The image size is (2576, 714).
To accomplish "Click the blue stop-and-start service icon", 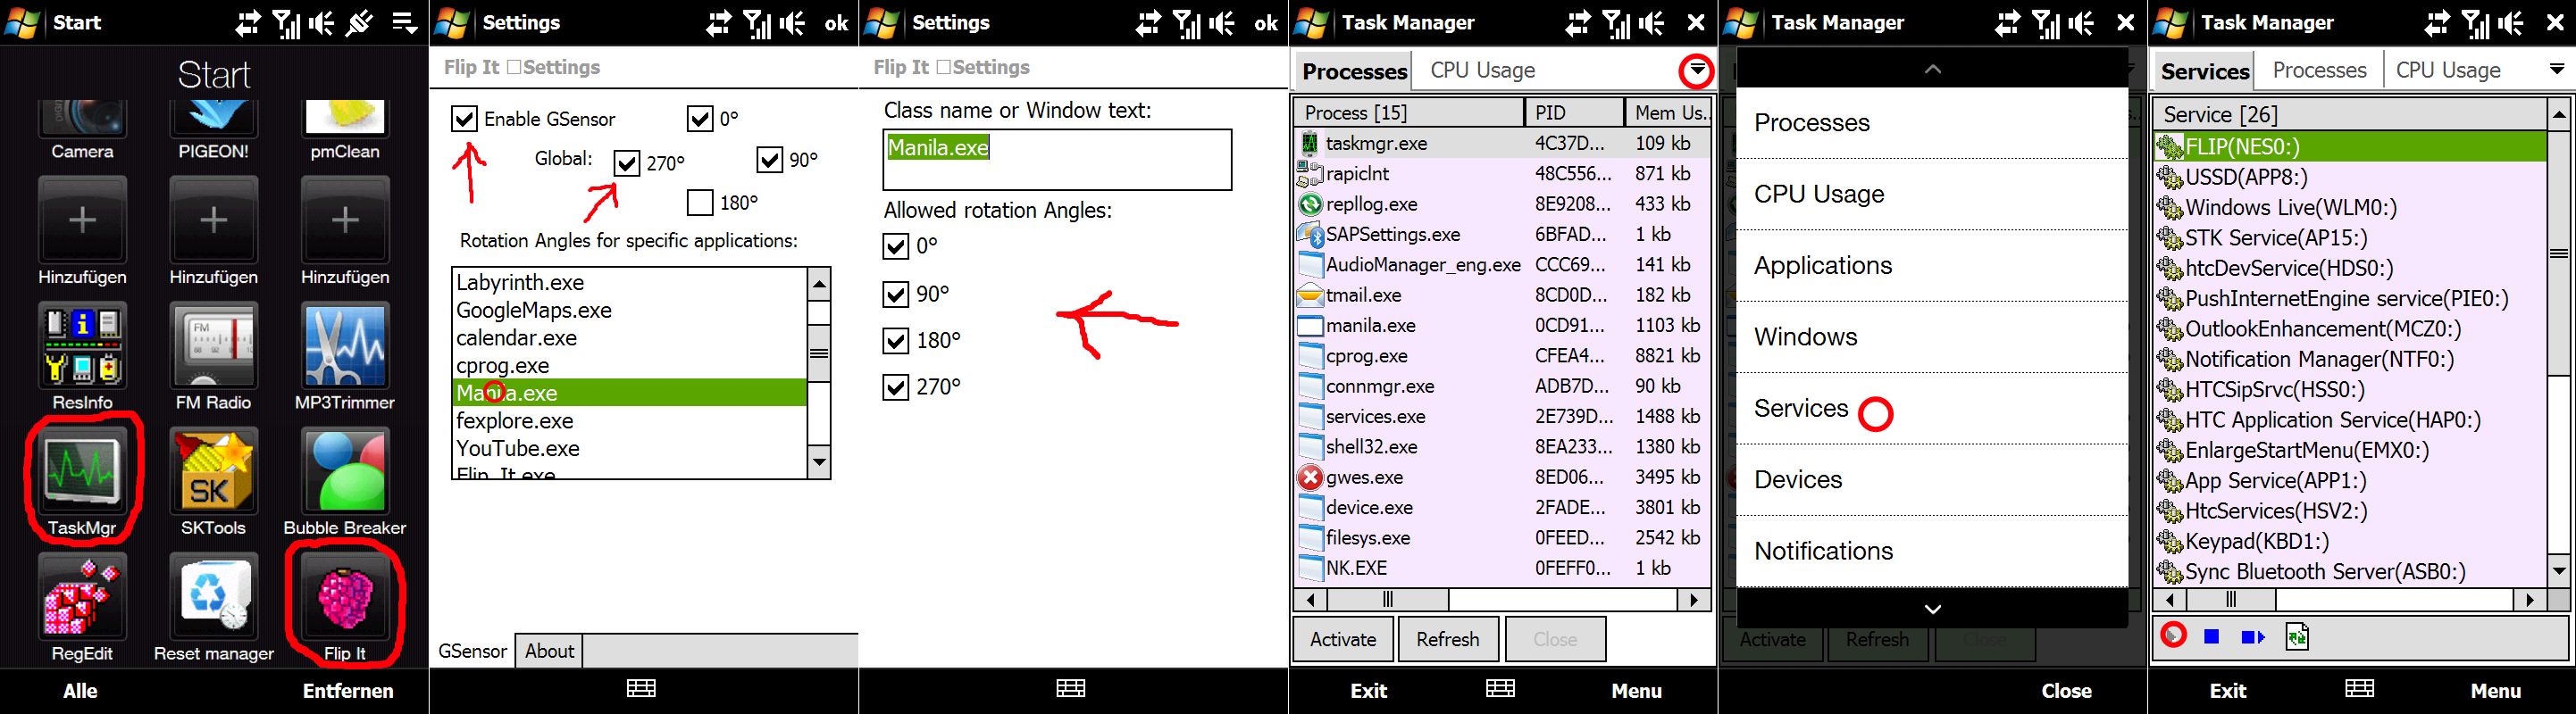I will [2252, 636].
